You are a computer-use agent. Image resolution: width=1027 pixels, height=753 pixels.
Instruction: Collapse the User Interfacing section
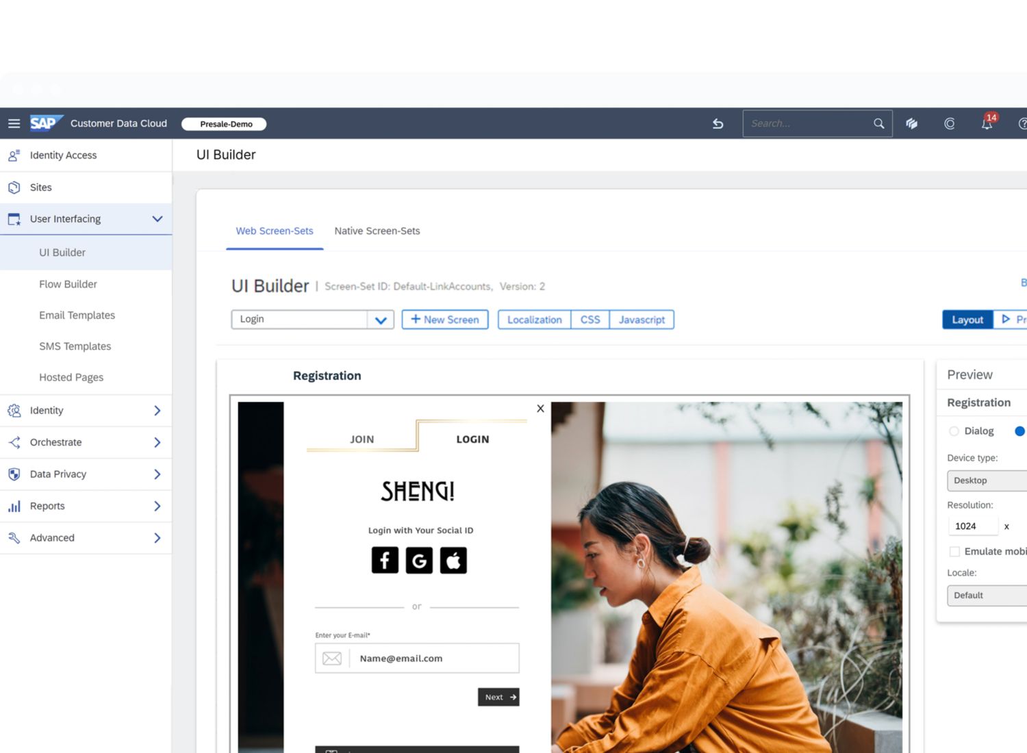coord(157,219)
